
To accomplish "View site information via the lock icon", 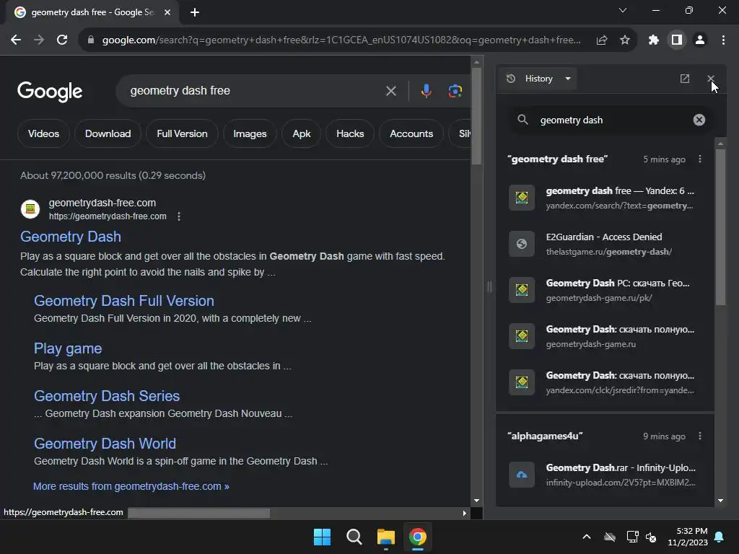I will tap(91, 40).
